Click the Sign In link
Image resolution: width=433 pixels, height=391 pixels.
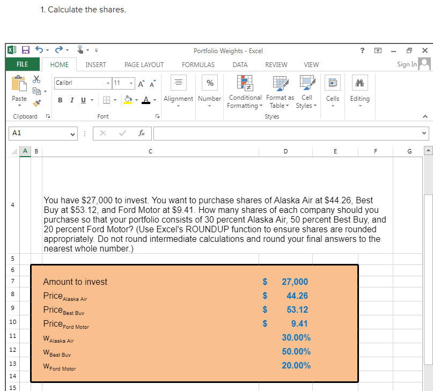(x=407, y=64)
